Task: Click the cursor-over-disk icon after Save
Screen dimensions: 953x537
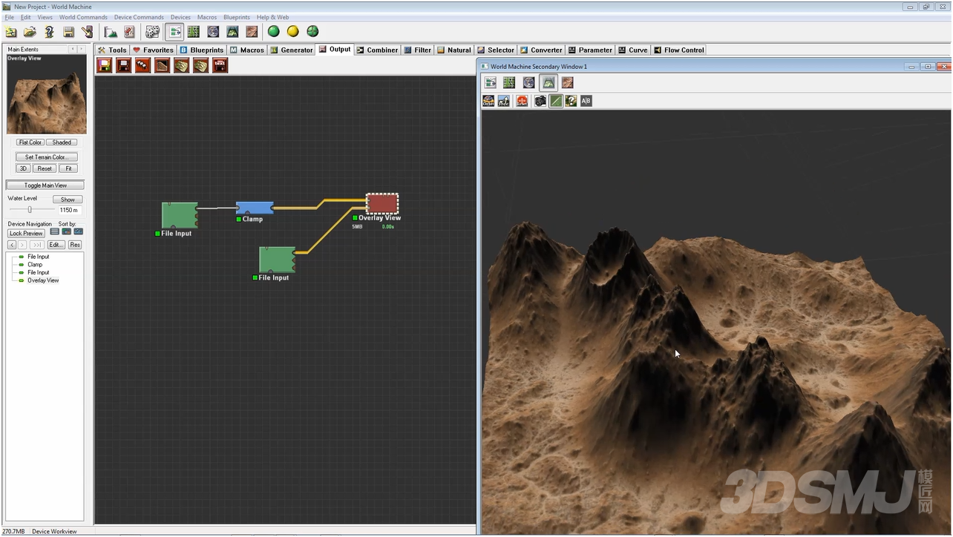Action: click(x=87, y=32)
